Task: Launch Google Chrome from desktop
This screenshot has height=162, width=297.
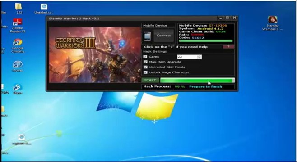Action: pyautogui.click(x=18, y=46)
